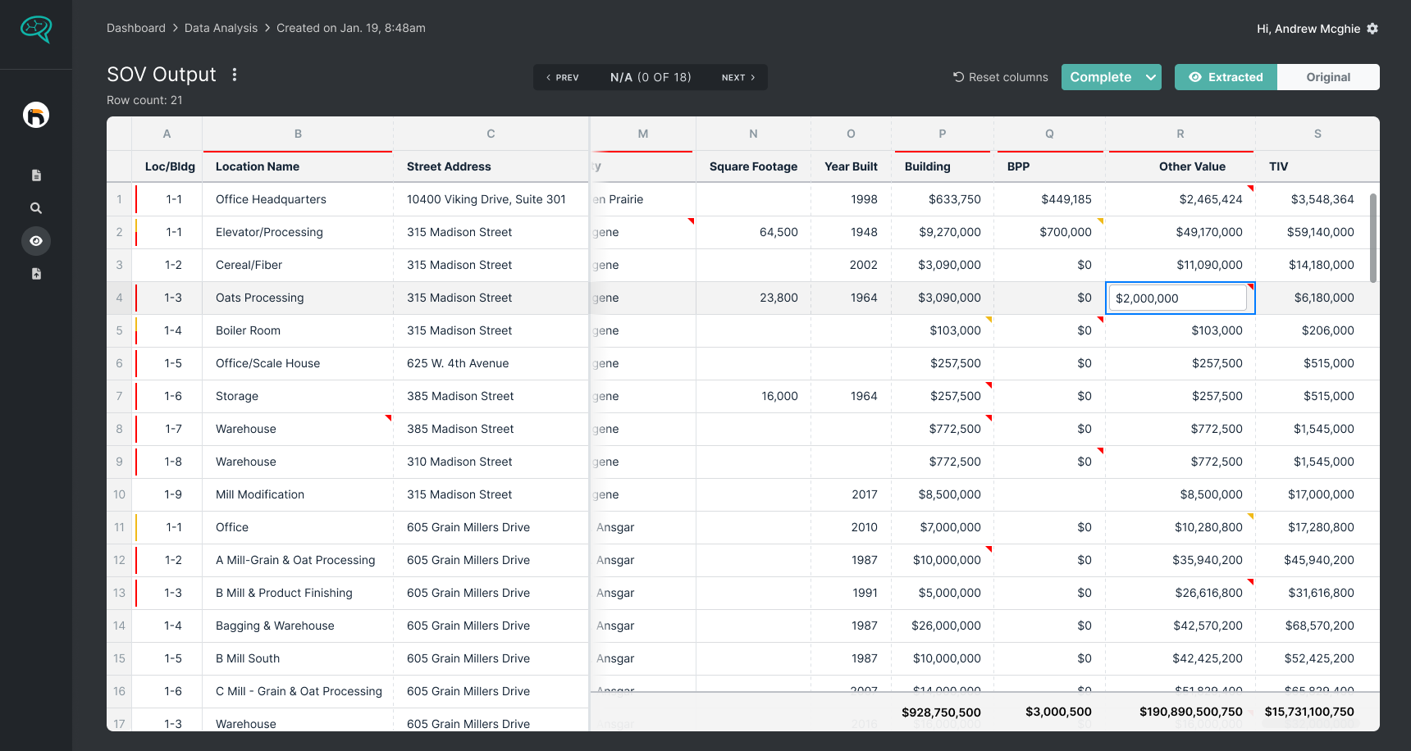
Task: Select the '310 Madison Street' address
Action: click(491, 462)
